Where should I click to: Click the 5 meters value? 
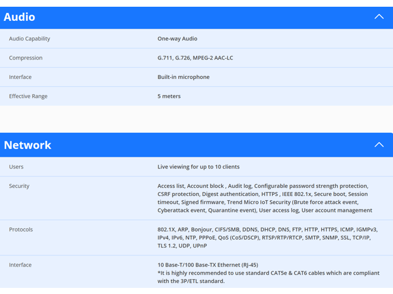tap(169, 96)
